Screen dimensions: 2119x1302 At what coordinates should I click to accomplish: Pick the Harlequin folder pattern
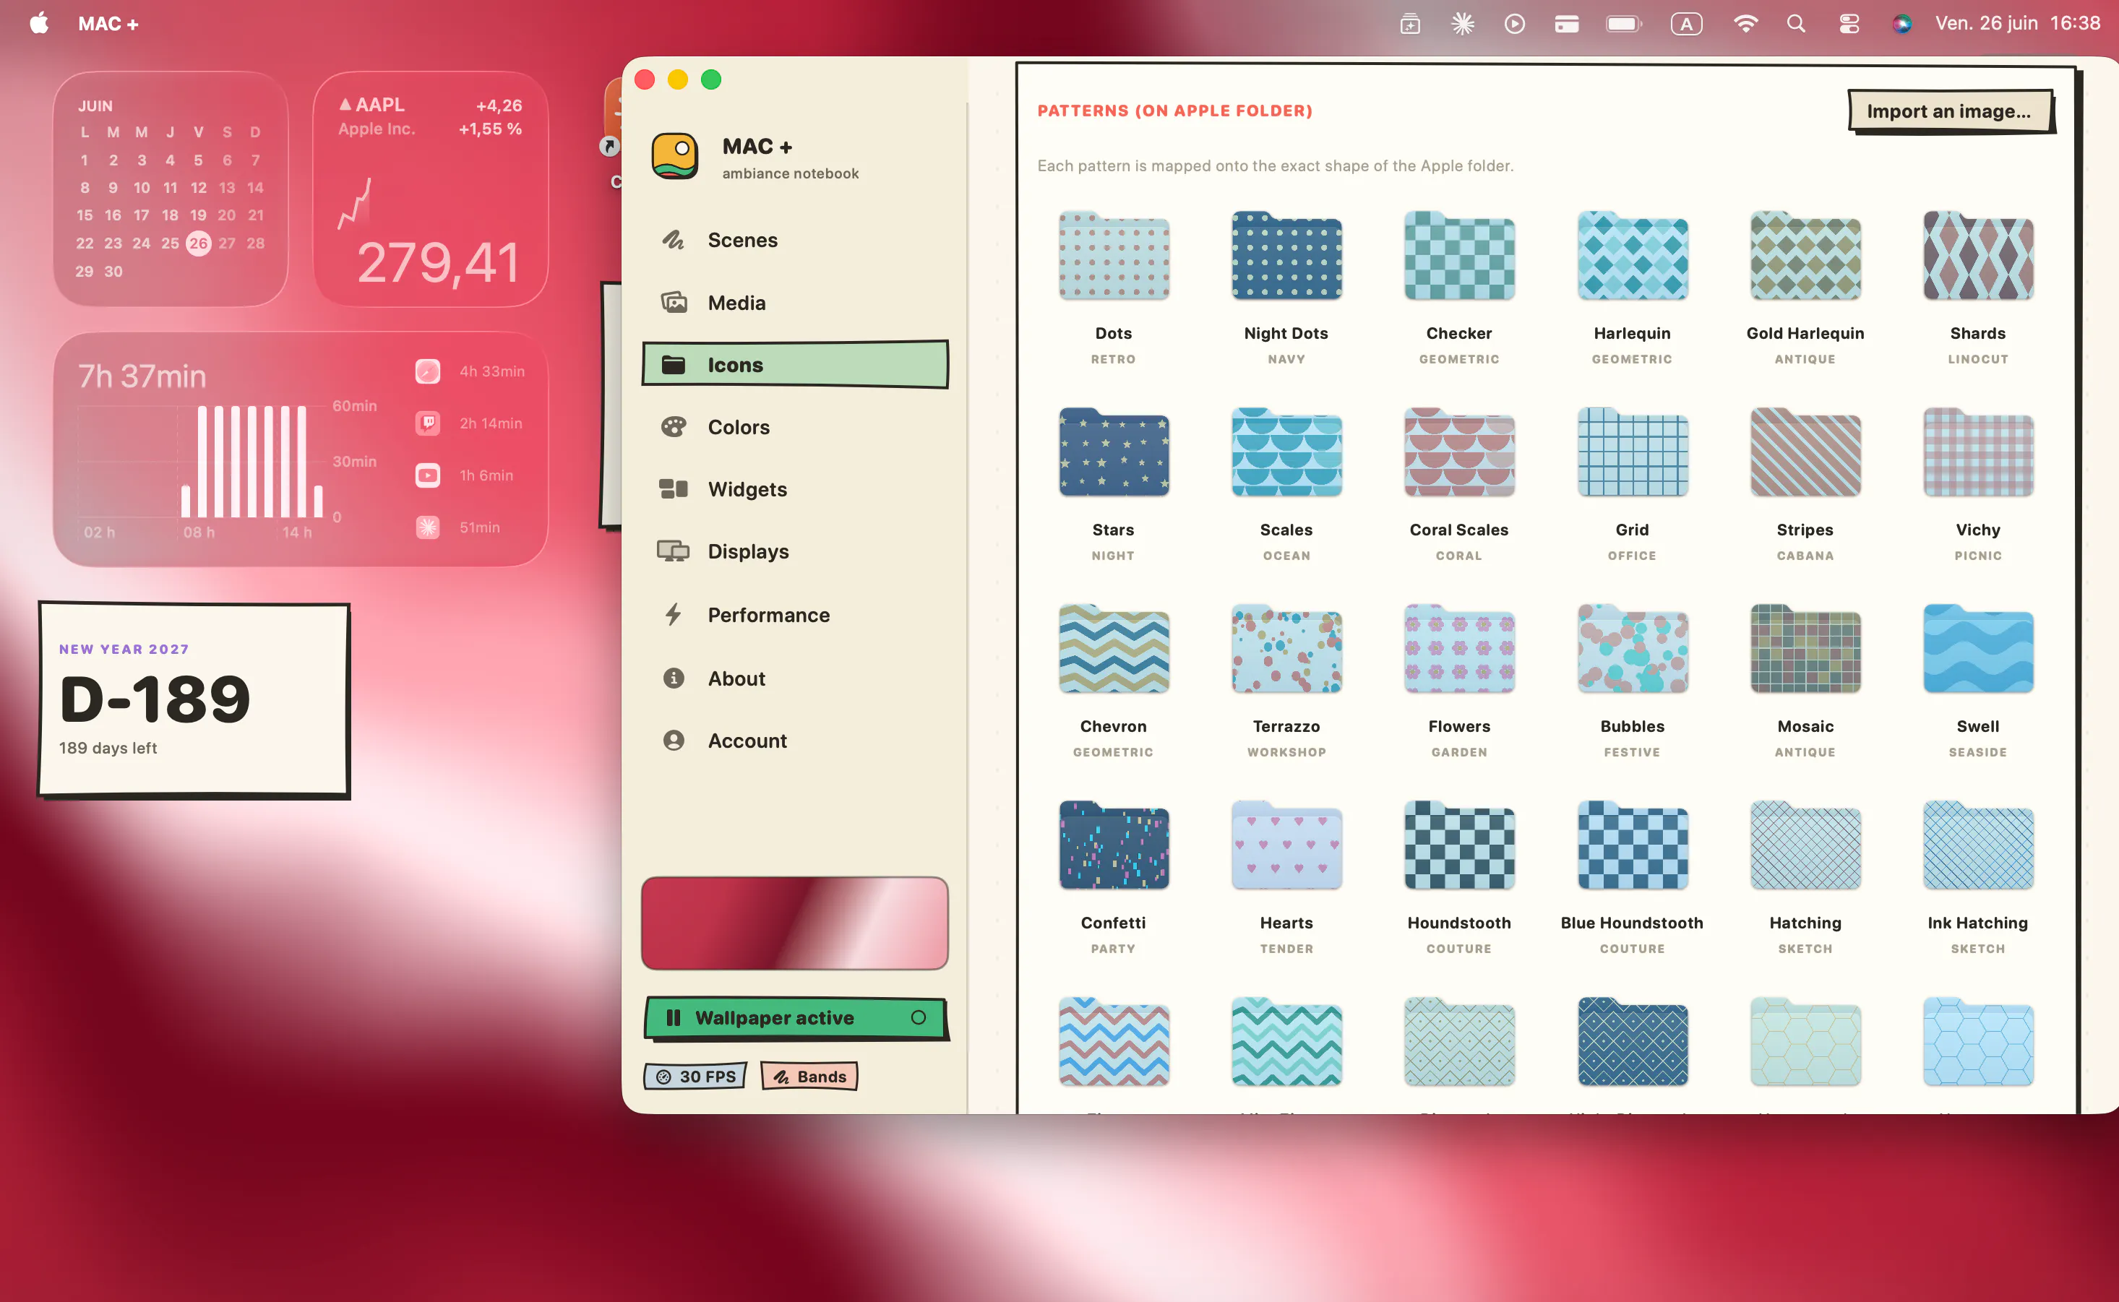1633,256
